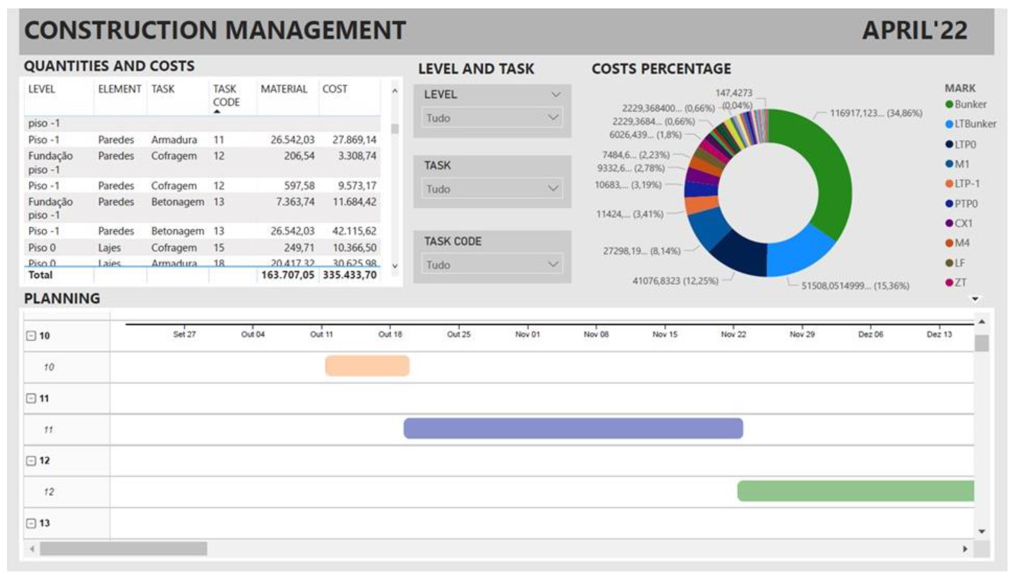Screen dimensions: 1014x580
Task: Open the TASK CODE Tudo dropdown
Action: (x=492, y=265)
